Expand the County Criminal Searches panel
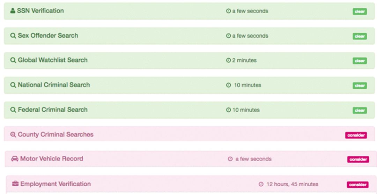The image size is (377, 194). click(56, 135)
